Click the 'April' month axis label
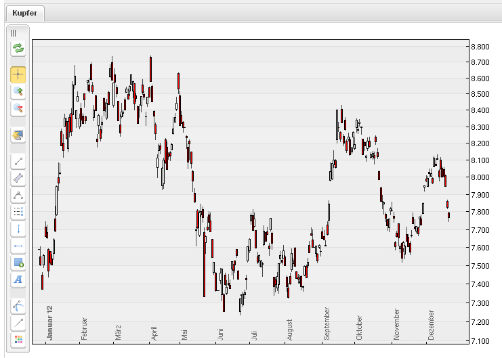The height and width of the screenshot is (358, 502). (154, 333)
